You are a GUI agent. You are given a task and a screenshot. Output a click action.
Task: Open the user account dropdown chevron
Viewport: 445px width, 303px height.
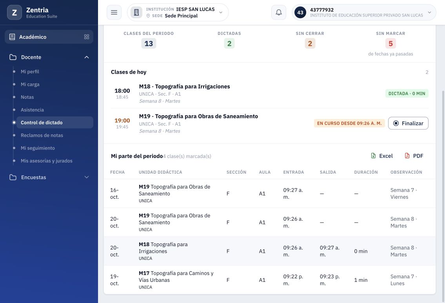tap(429, 13)
